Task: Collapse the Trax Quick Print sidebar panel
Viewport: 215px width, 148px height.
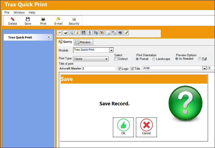Action: [49, 37]
